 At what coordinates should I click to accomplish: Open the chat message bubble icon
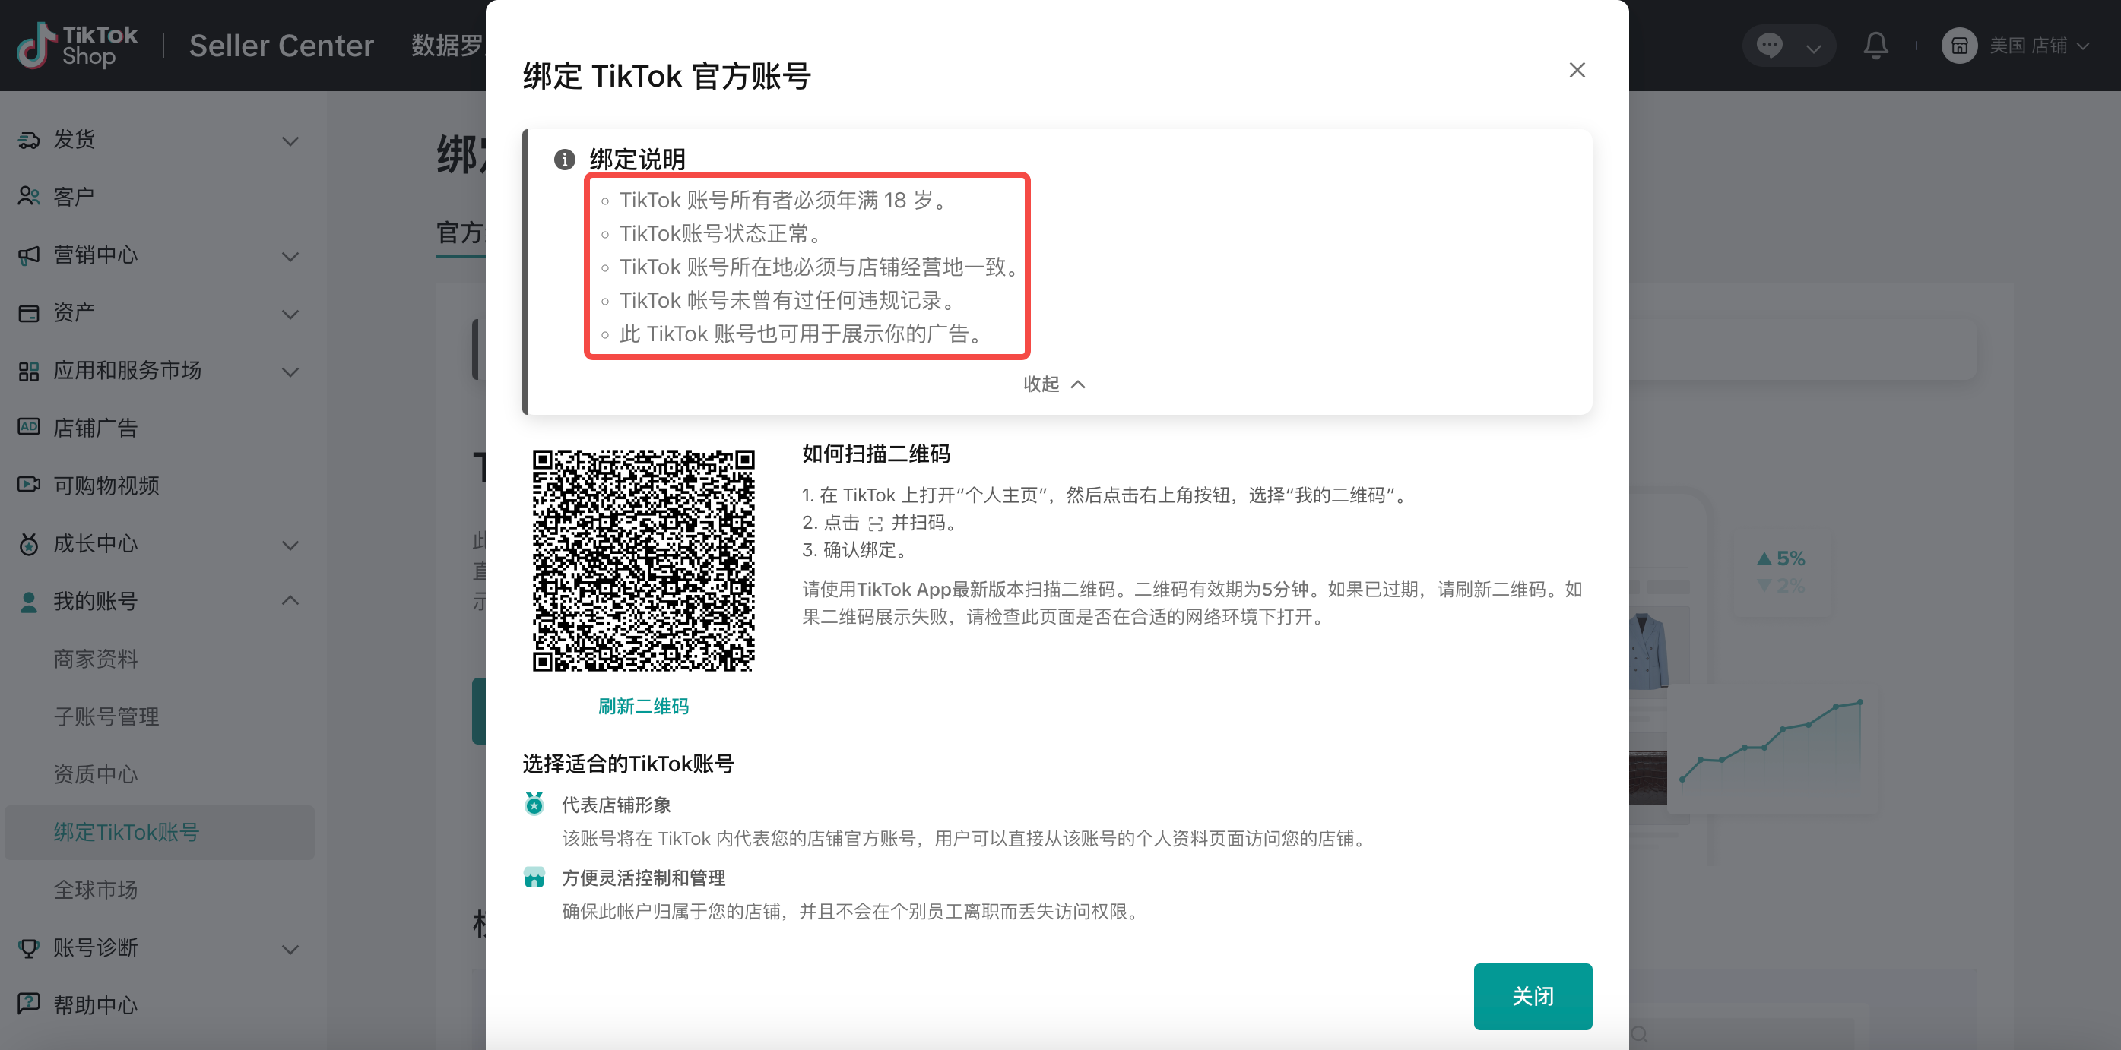pos(1768,46)
